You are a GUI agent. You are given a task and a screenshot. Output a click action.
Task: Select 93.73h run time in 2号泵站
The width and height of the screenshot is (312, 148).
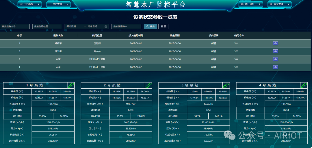coord(120,116)
